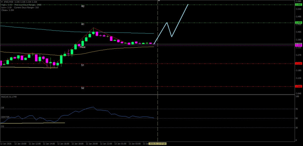
Task: Click the OB overbought label in RSI
Action: click(x=2, y=108)
